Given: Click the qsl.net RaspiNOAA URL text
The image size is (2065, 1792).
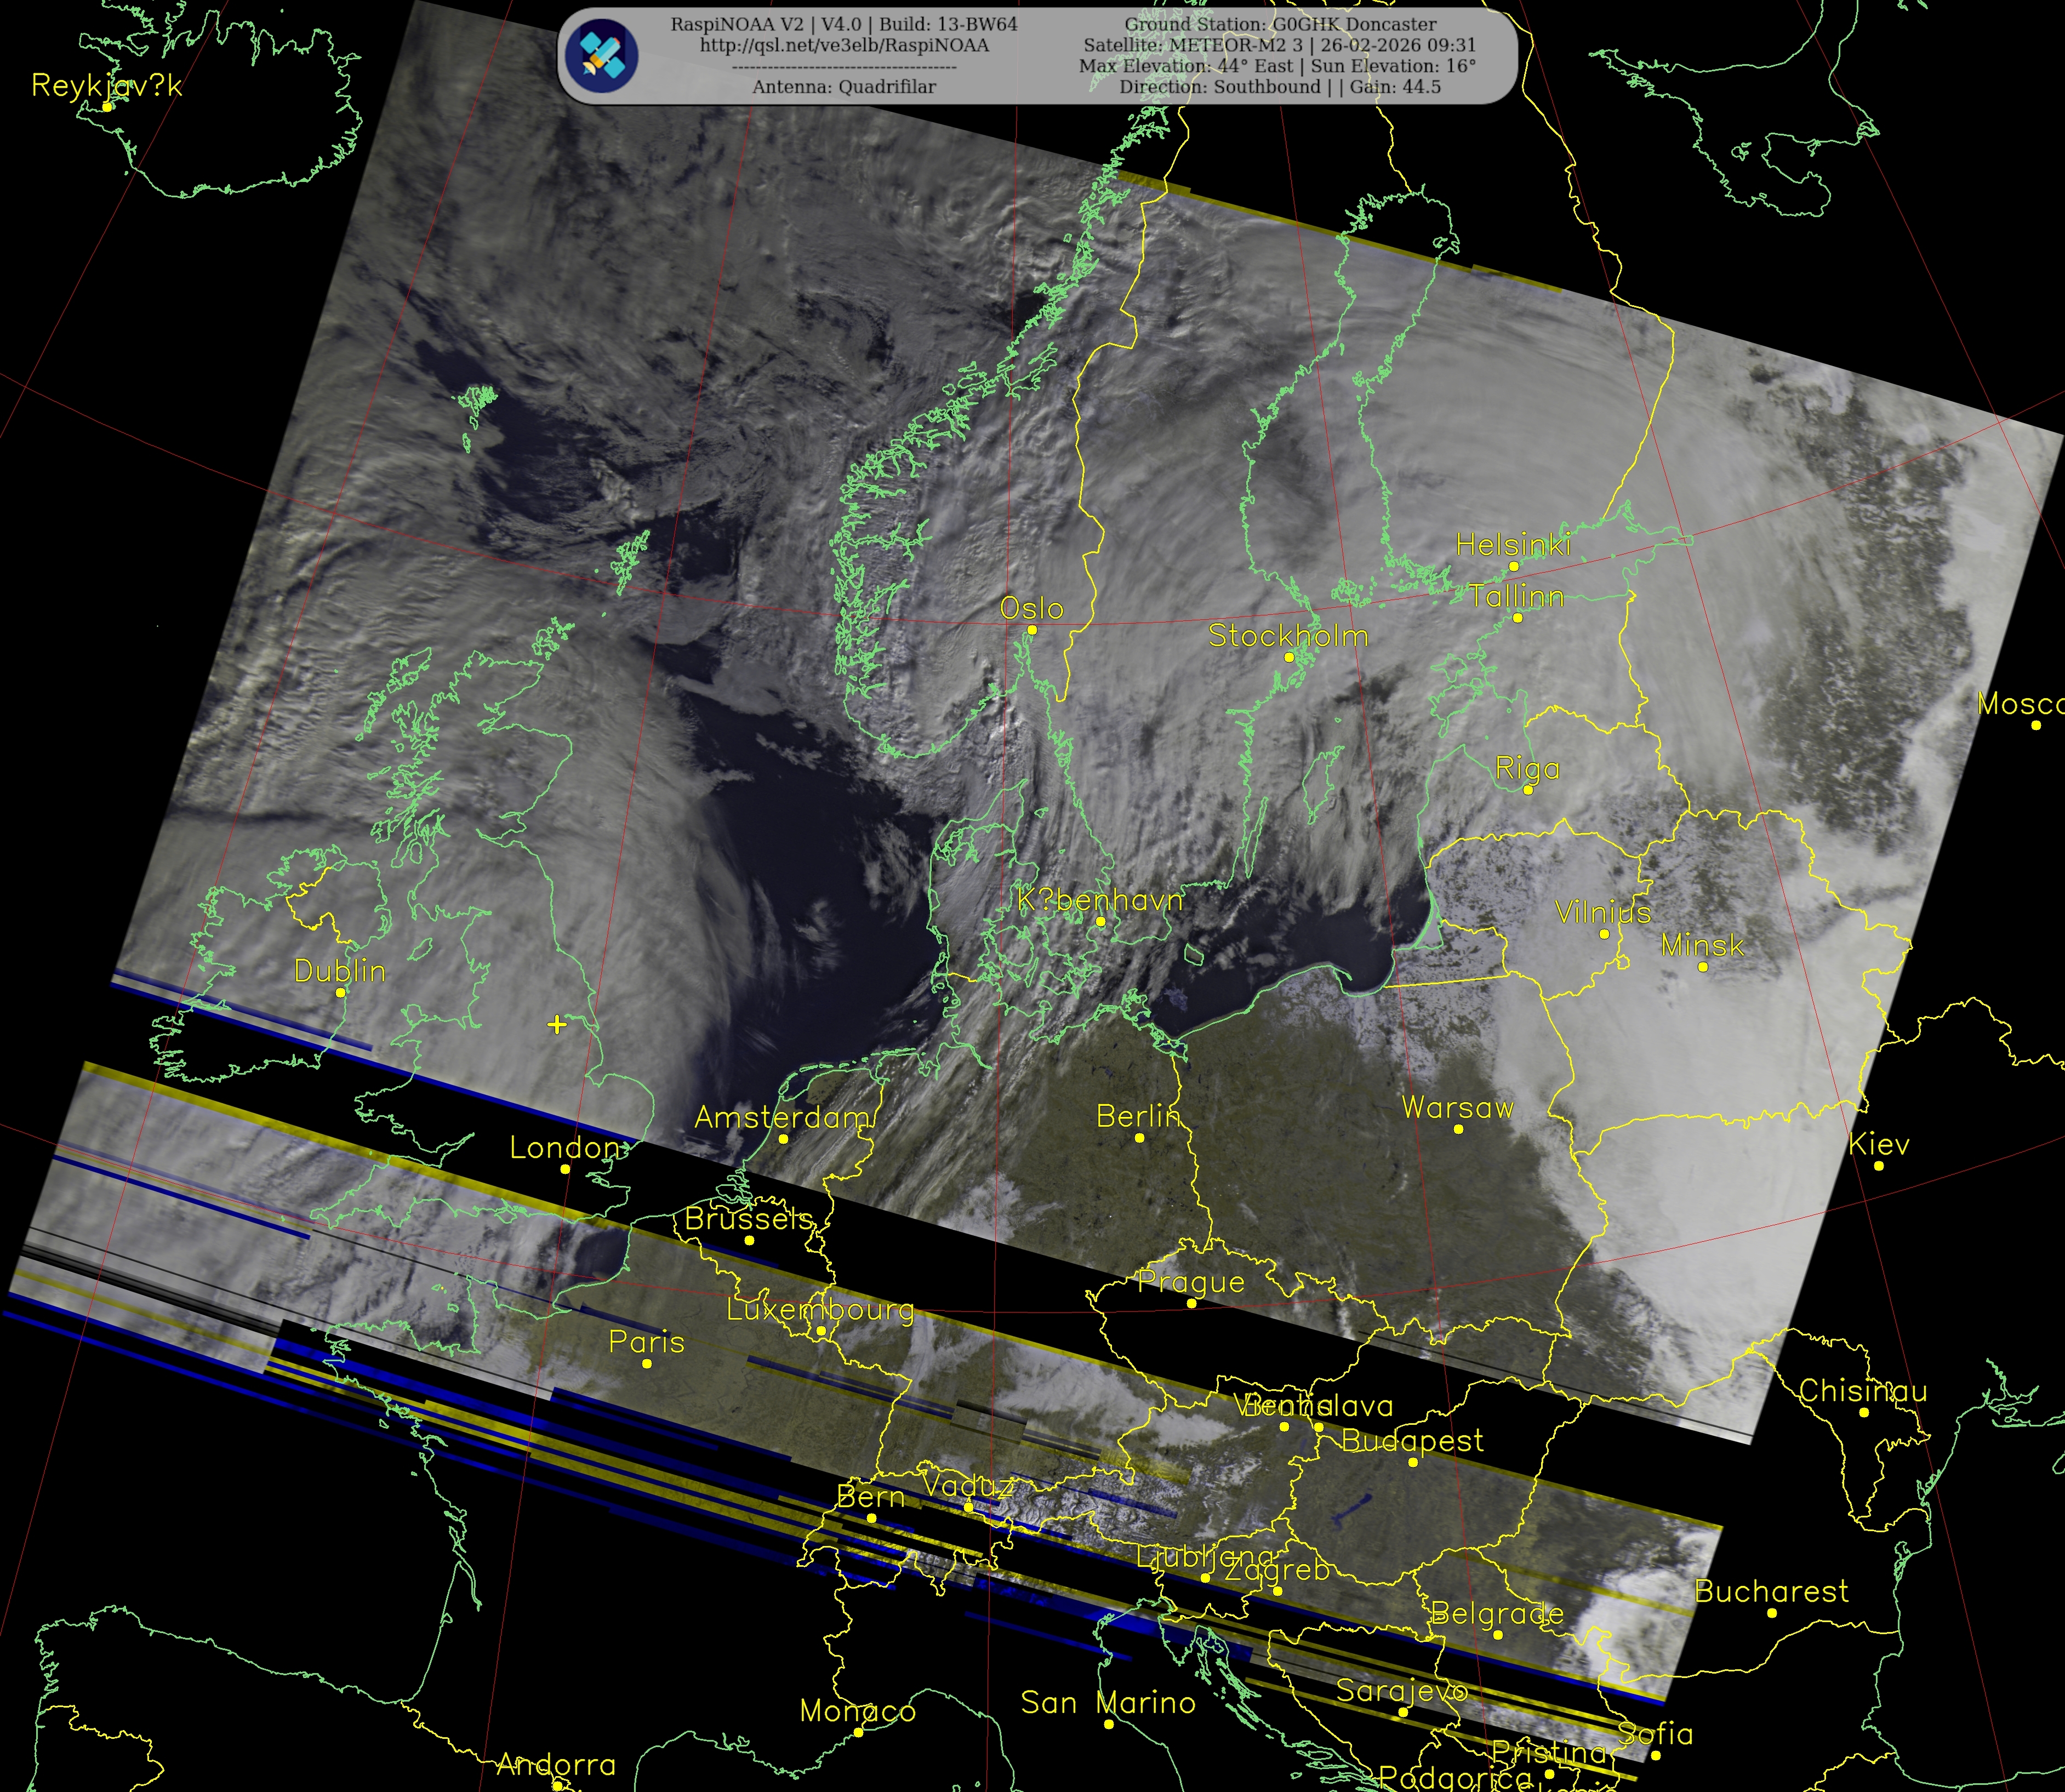Looking at the screenshot, I should (844, 46).
